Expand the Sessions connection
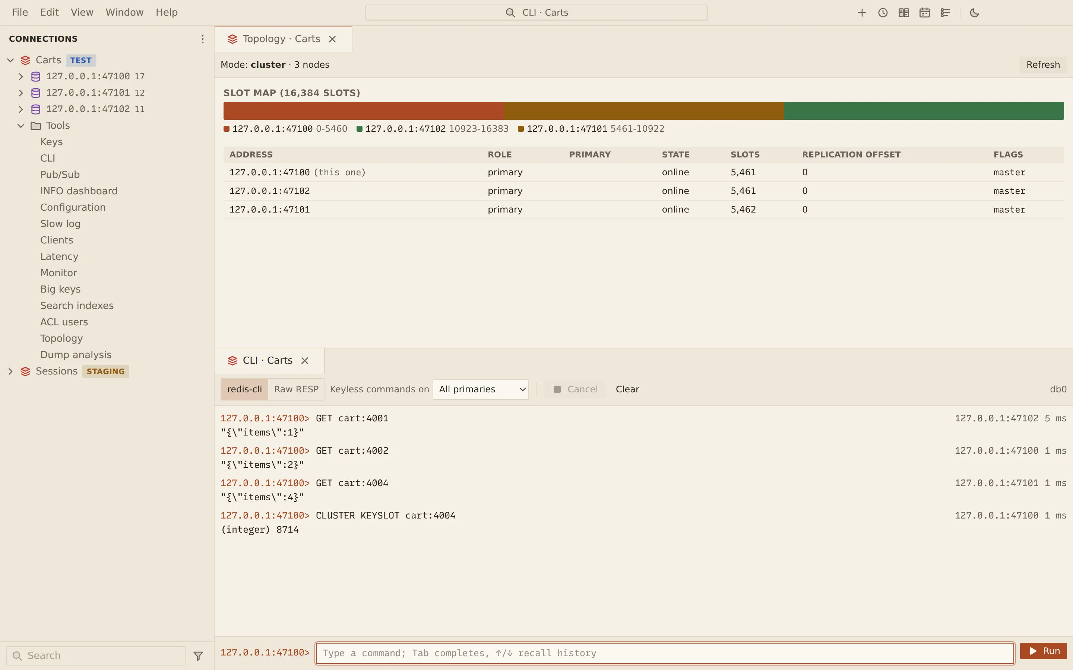1073x670 pixels. pyautogui.click(x=11, y=371)
